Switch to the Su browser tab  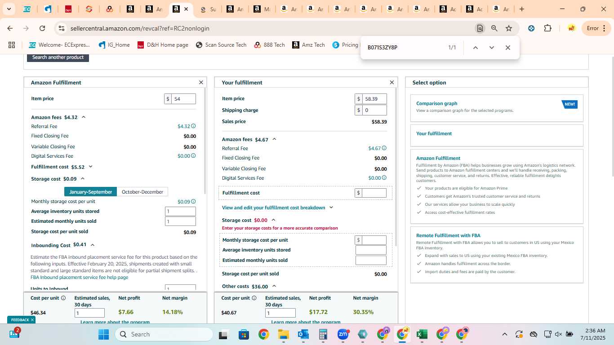(x=208, y=9)
